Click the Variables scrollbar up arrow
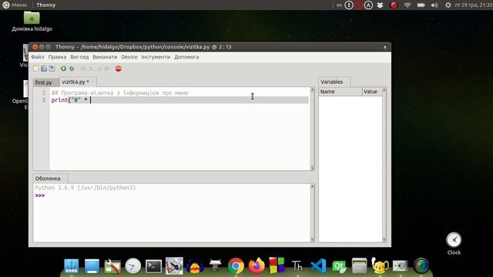 point(384,89)
